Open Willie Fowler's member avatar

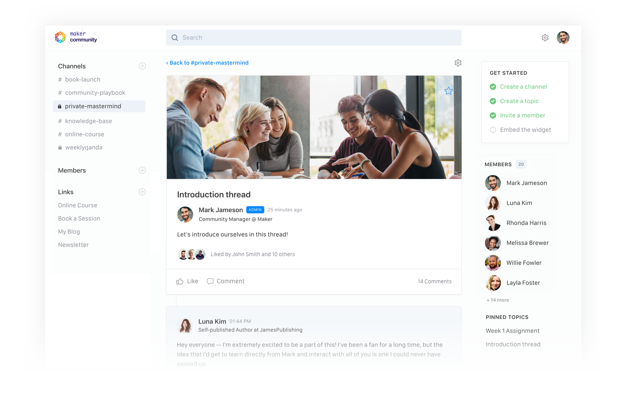pos(493,263)
